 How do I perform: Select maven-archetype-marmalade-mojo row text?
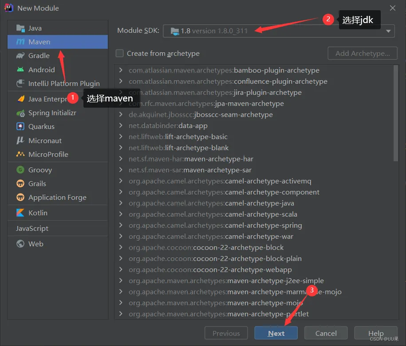point(235,292)
